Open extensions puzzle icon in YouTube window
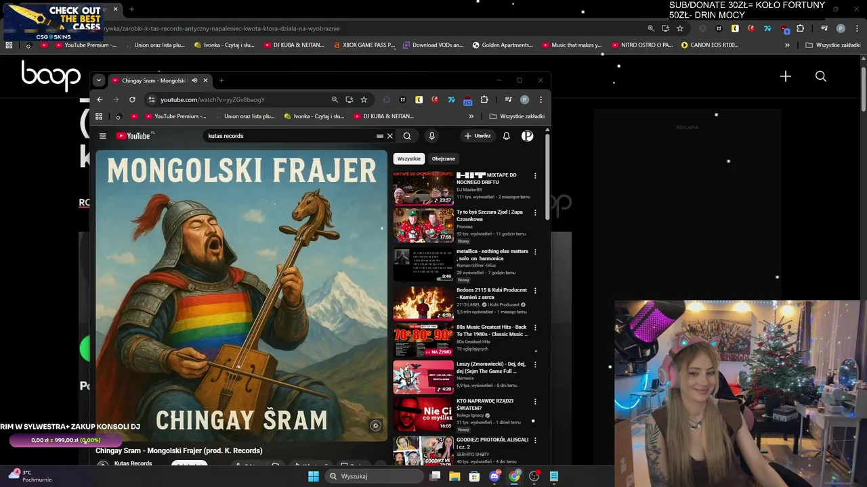 click(x=484, y=99)
